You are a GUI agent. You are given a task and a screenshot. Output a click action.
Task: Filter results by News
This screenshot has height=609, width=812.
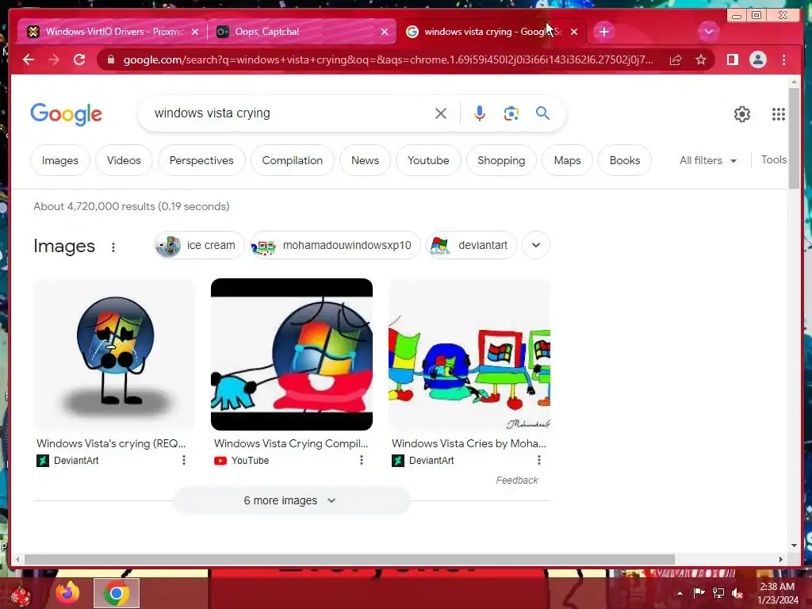(365, 160)
